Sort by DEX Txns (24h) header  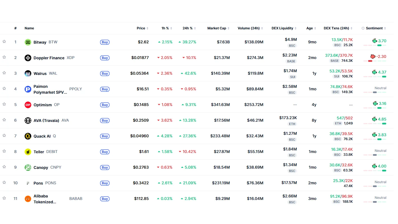(338, 28)
